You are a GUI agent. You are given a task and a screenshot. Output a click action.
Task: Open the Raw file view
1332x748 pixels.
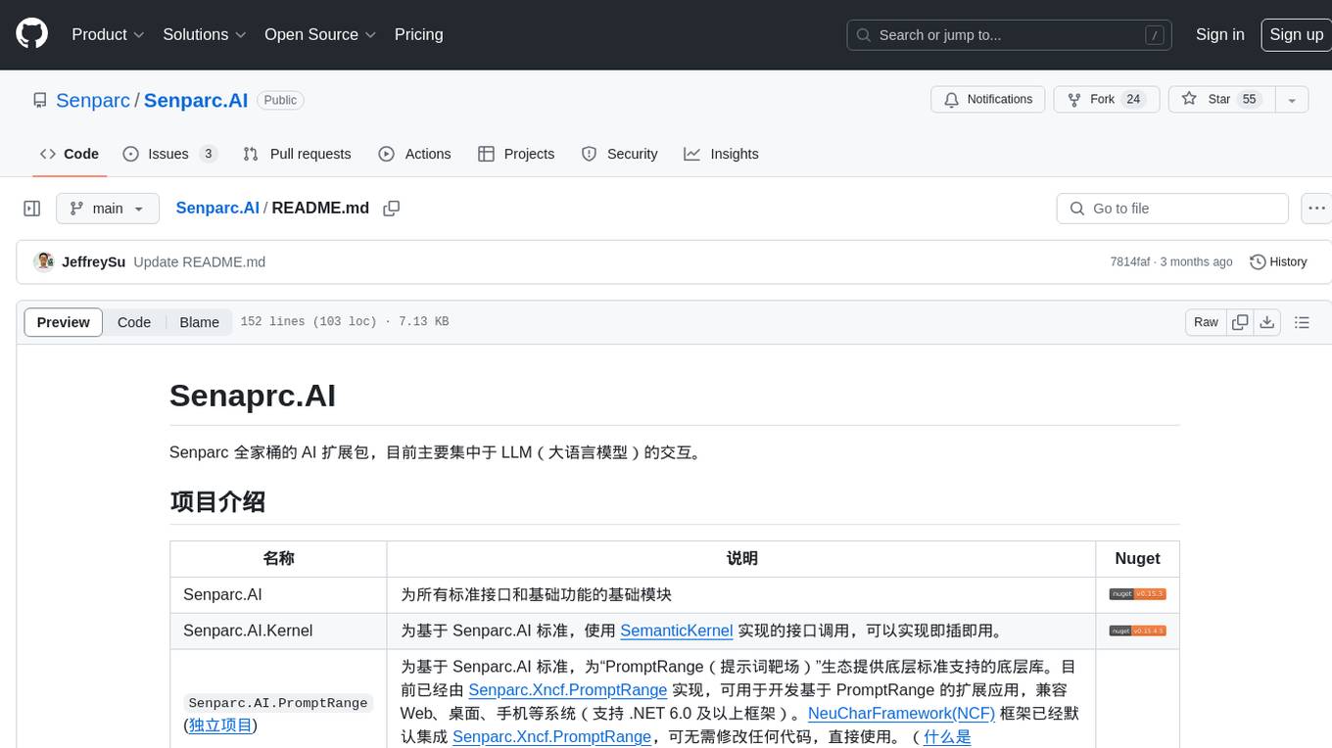1206,322
